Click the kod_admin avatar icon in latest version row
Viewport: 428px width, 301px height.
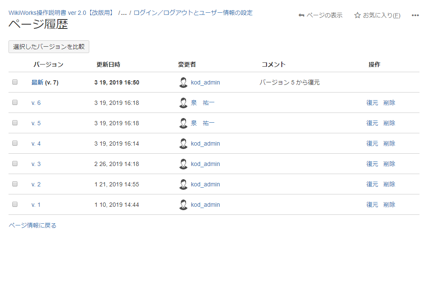[x=183, y=82]
